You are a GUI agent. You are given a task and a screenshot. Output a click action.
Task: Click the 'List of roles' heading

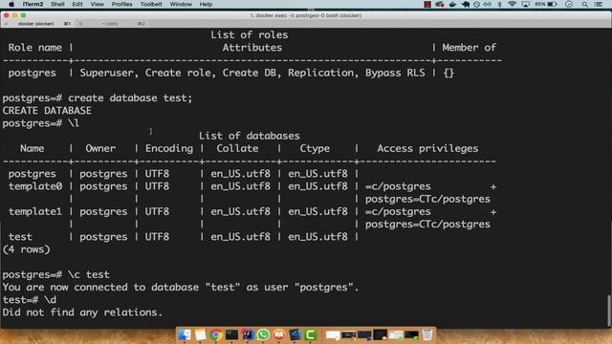(249, 35)
